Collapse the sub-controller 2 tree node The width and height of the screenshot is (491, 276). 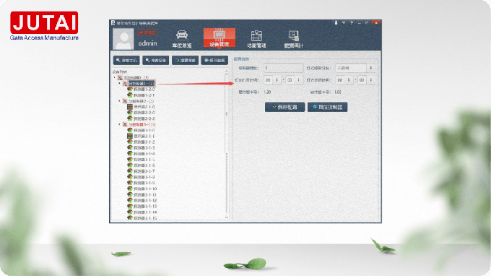pos(119,101)
